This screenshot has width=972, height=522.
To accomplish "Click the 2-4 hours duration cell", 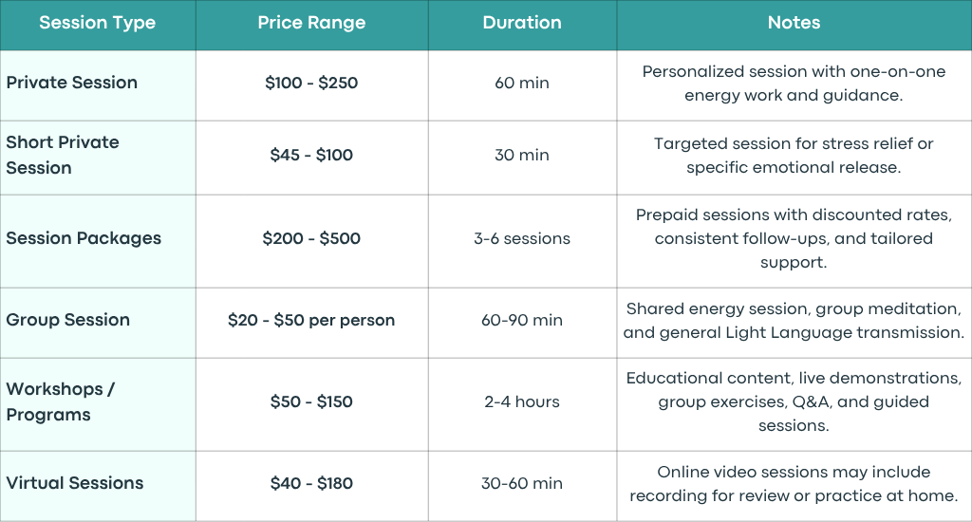I will pos(522,401).
